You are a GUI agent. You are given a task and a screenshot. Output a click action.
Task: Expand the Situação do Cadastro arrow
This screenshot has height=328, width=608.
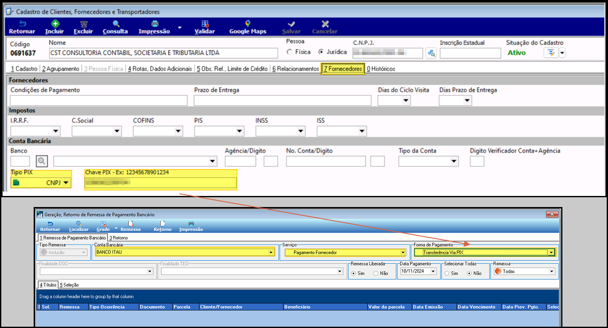tap(562, 53)
